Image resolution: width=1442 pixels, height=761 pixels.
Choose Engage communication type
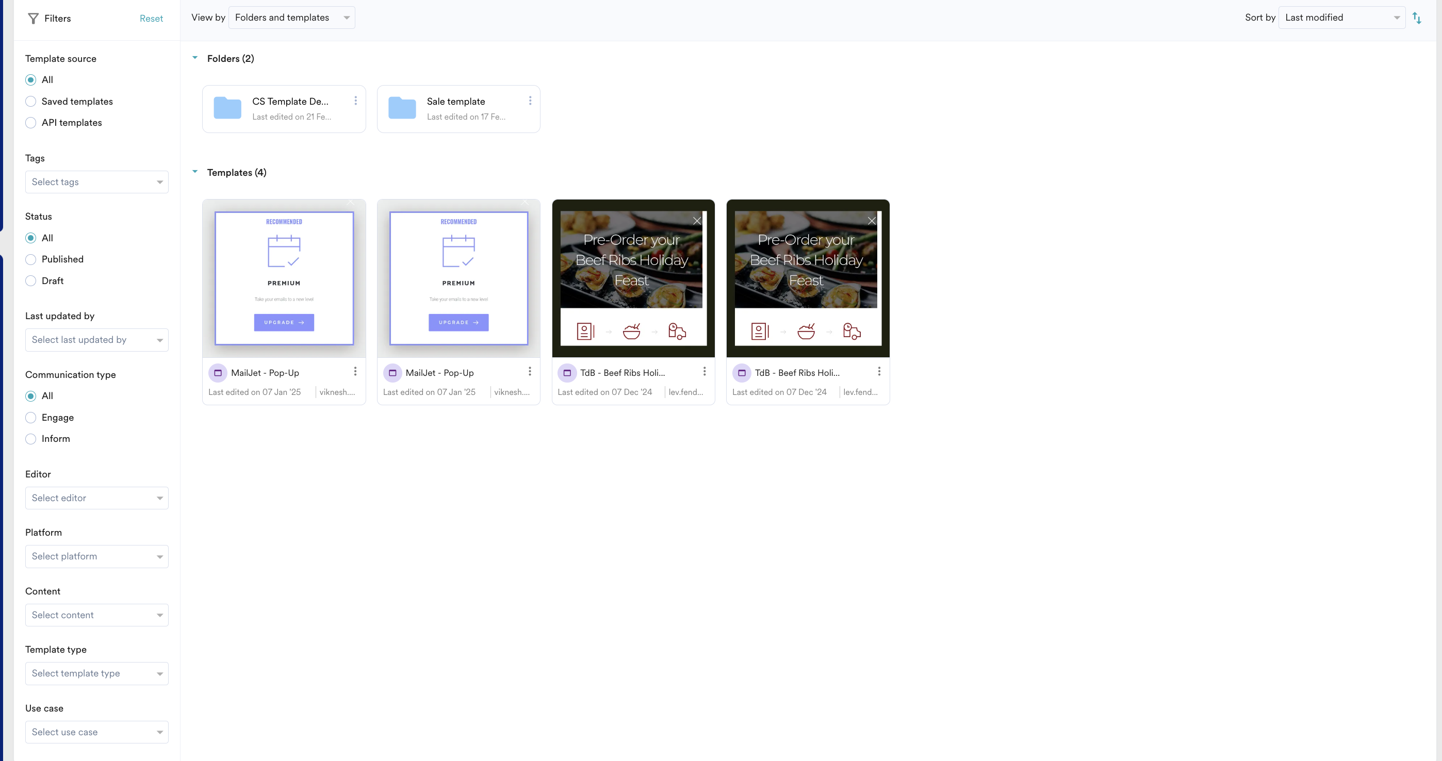(31, 418)
